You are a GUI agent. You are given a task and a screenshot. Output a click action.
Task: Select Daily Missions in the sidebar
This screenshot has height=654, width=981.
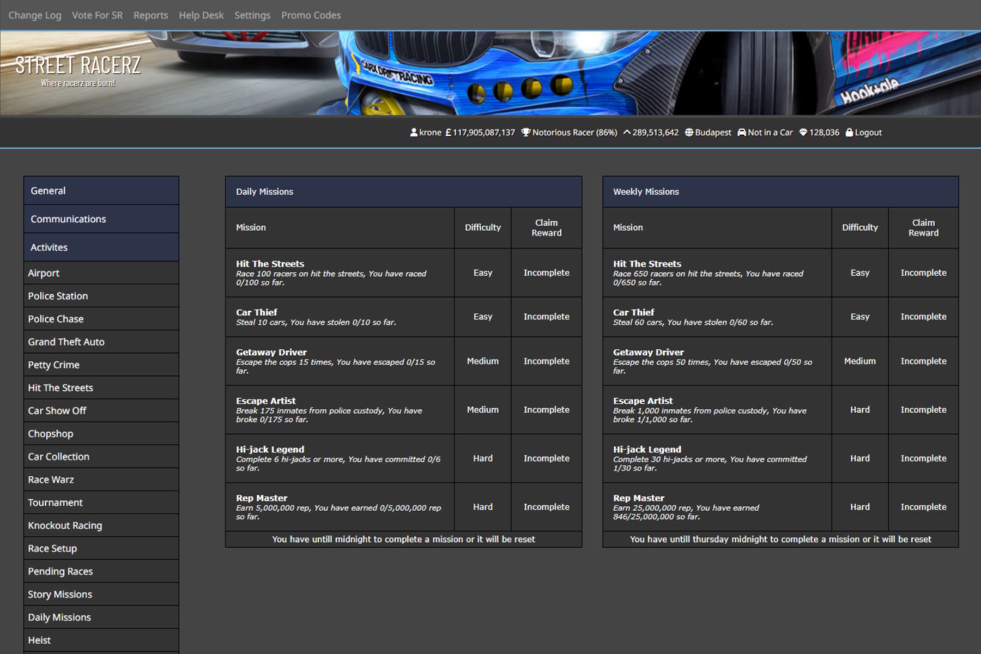[101, 617]
